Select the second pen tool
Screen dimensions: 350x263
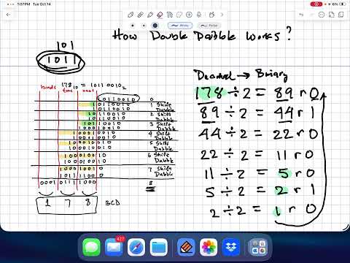tap(140, 15)
